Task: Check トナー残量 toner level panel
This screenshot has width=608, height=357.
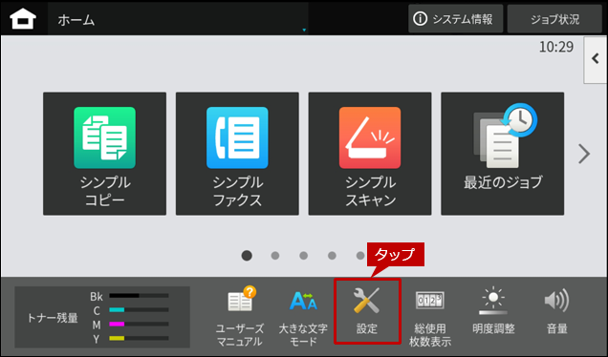Action: tap(102, 317)
